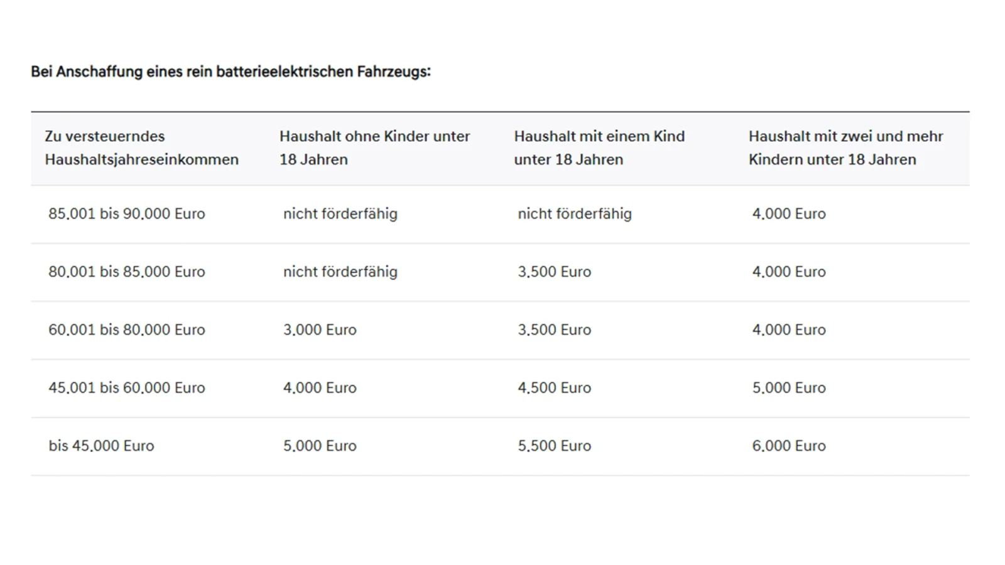Viewport: 1005px width, 565px height.
Task: Select the 'bis 45.000 Euro' income cell
Action: pos(101,446)
